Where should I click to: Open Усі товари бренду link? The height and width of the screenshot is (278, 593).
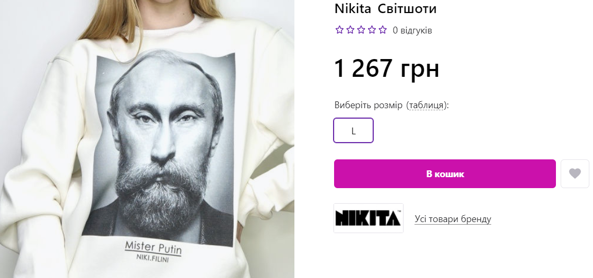(x=453, y=219)
